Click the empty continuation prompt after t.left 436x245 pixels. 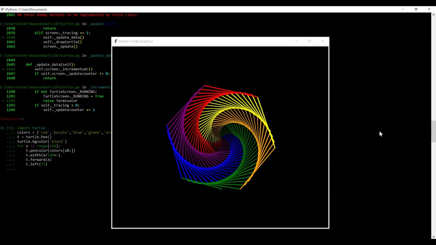[x=11, y=169]
